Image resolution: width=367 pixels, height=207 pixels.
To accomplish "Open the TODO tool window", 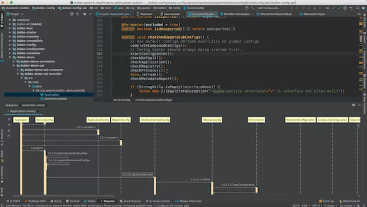I will [x=14, y=201].
